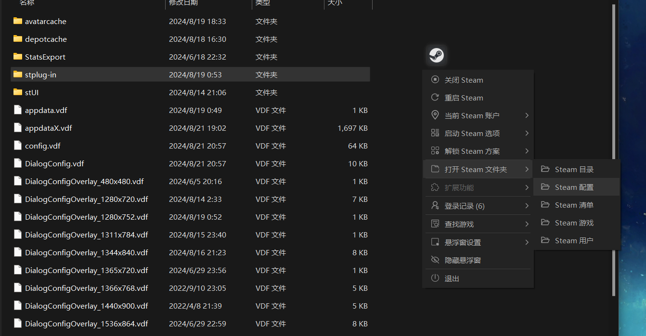Select the 隐藏悬浮窗 menu entry

[x=478, y=260]
